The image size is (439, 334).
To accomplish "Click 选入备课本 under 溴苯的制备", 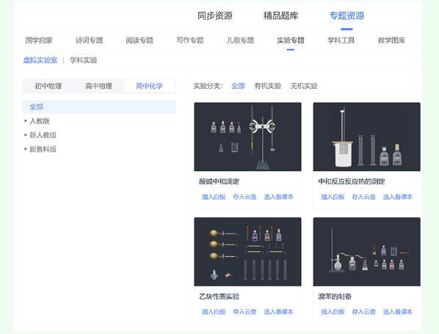I will point(398,311).
